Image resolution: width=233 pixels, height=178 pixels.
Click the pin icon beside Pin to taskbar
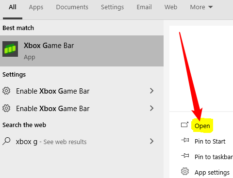click(185, 156)
